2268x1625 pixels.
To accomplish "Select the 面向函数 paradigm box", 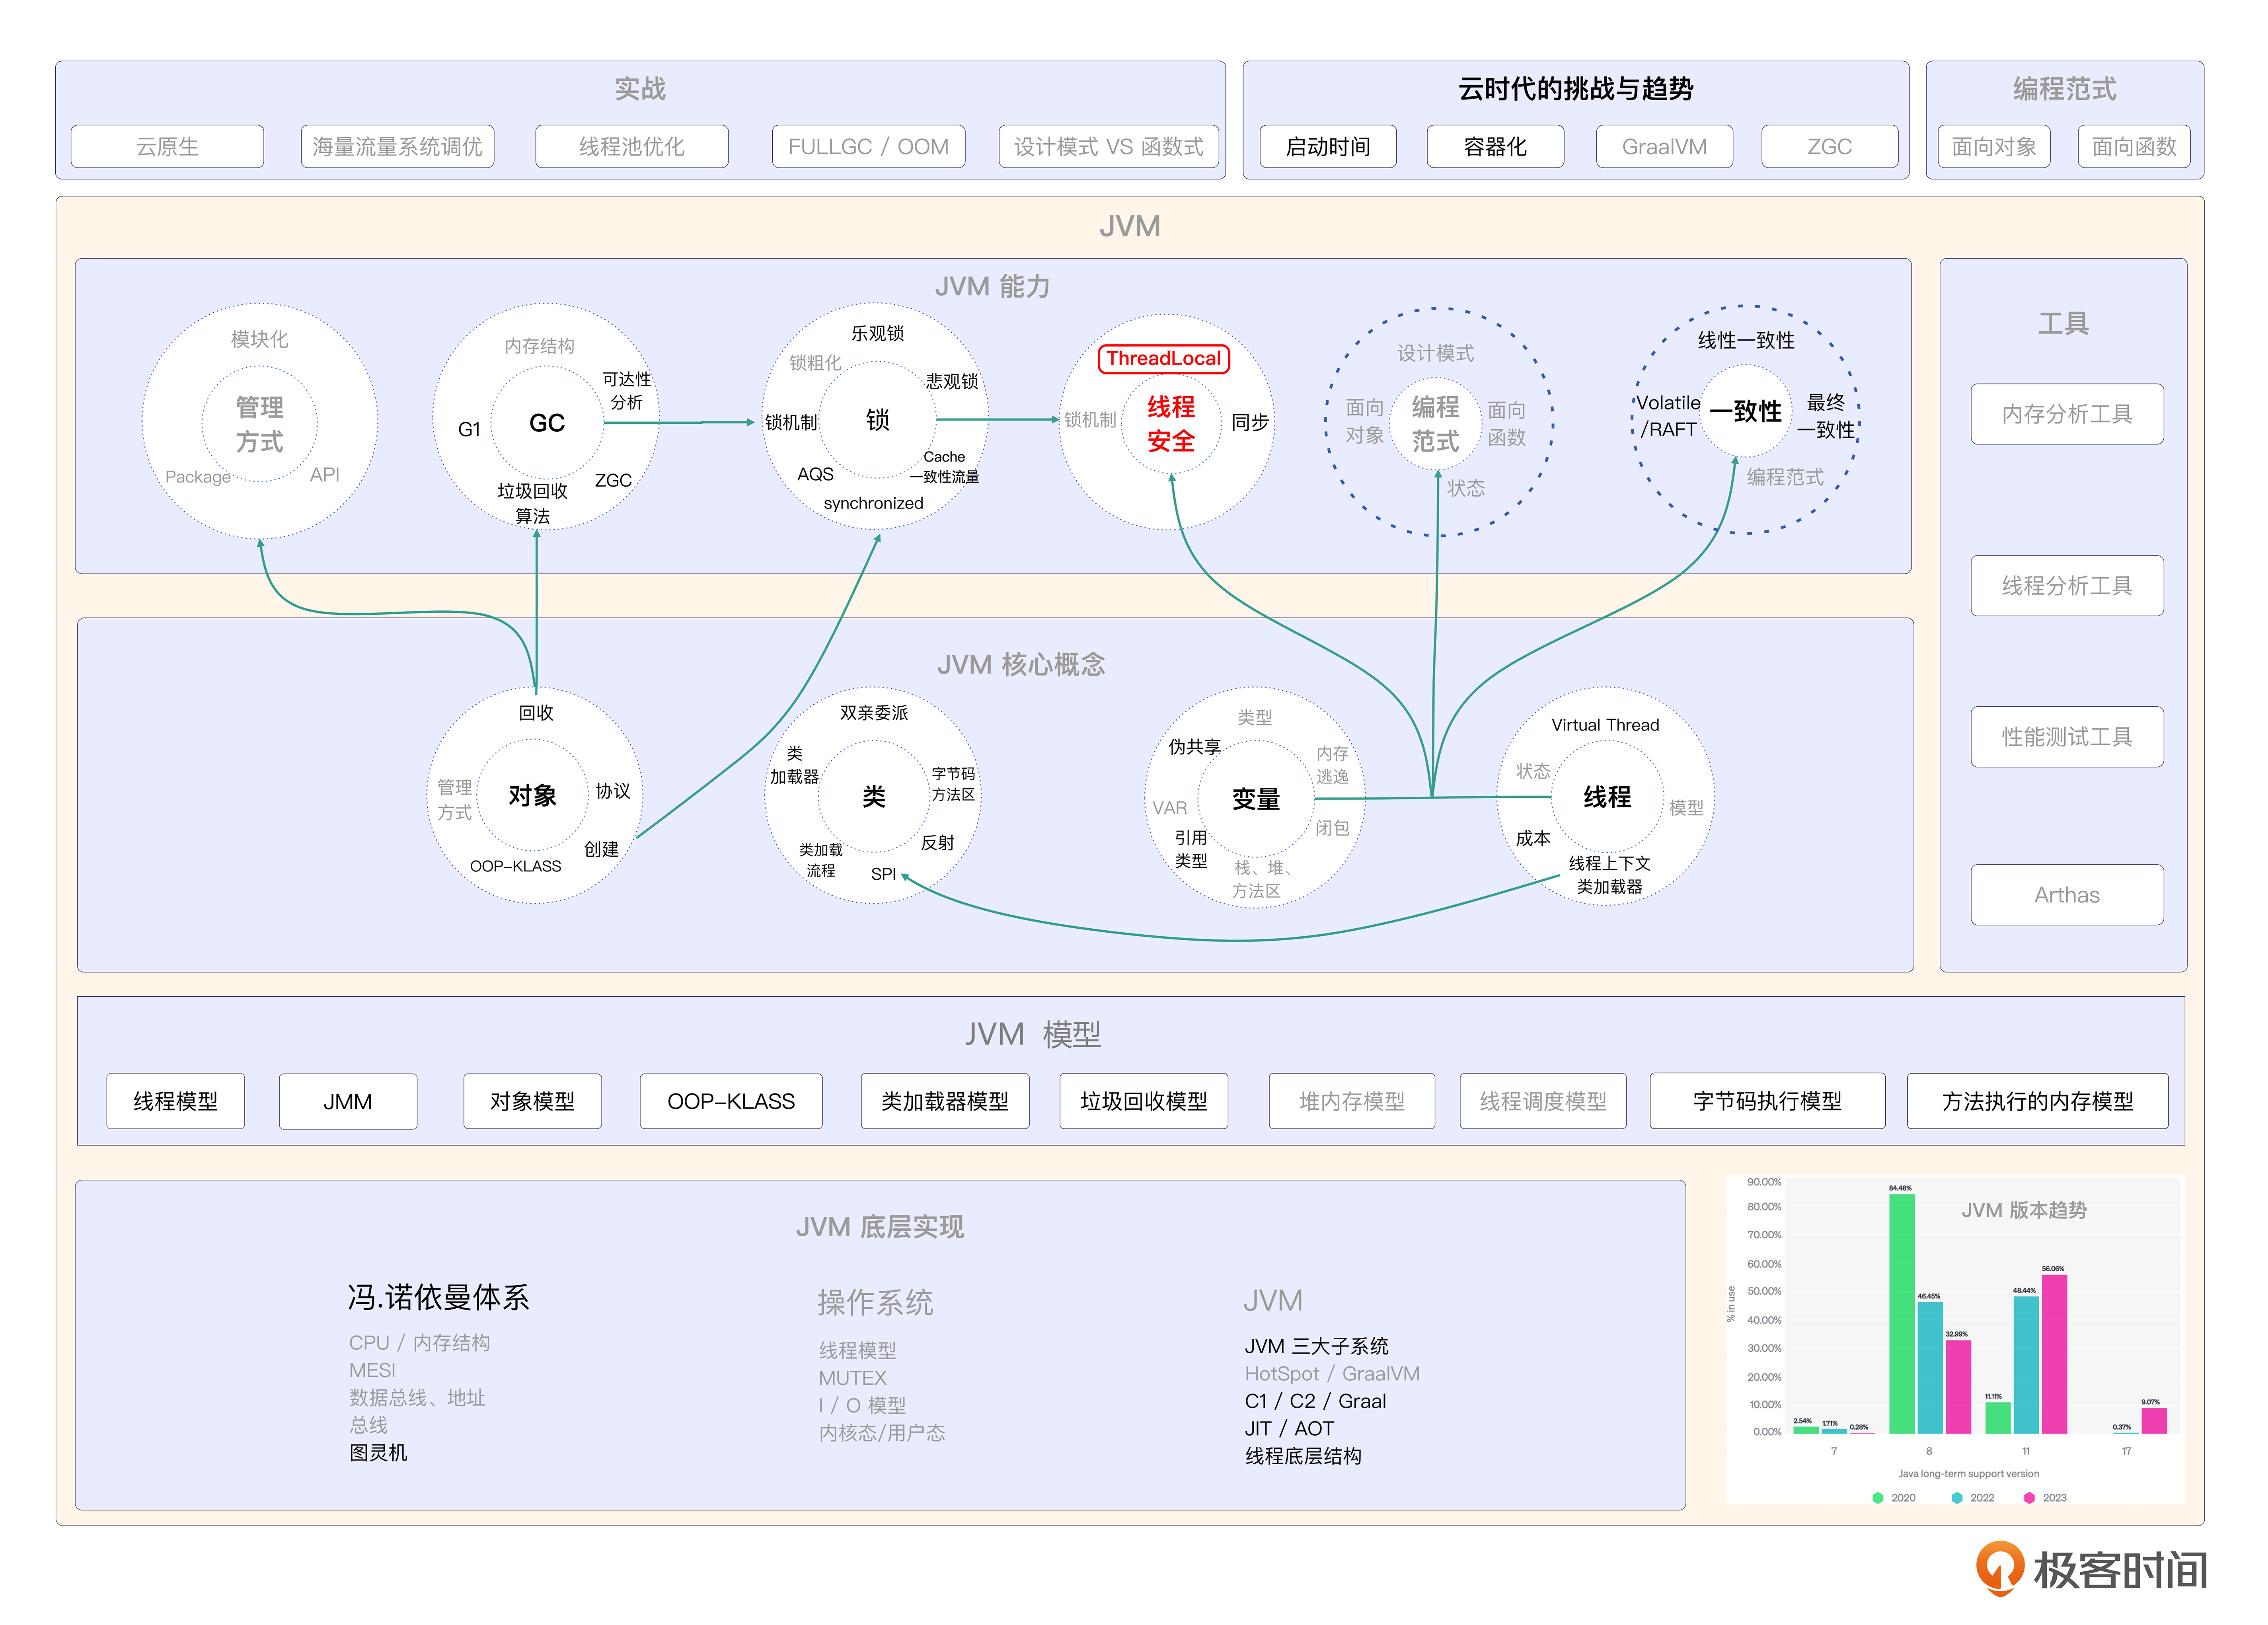I will pos(2133,146).
